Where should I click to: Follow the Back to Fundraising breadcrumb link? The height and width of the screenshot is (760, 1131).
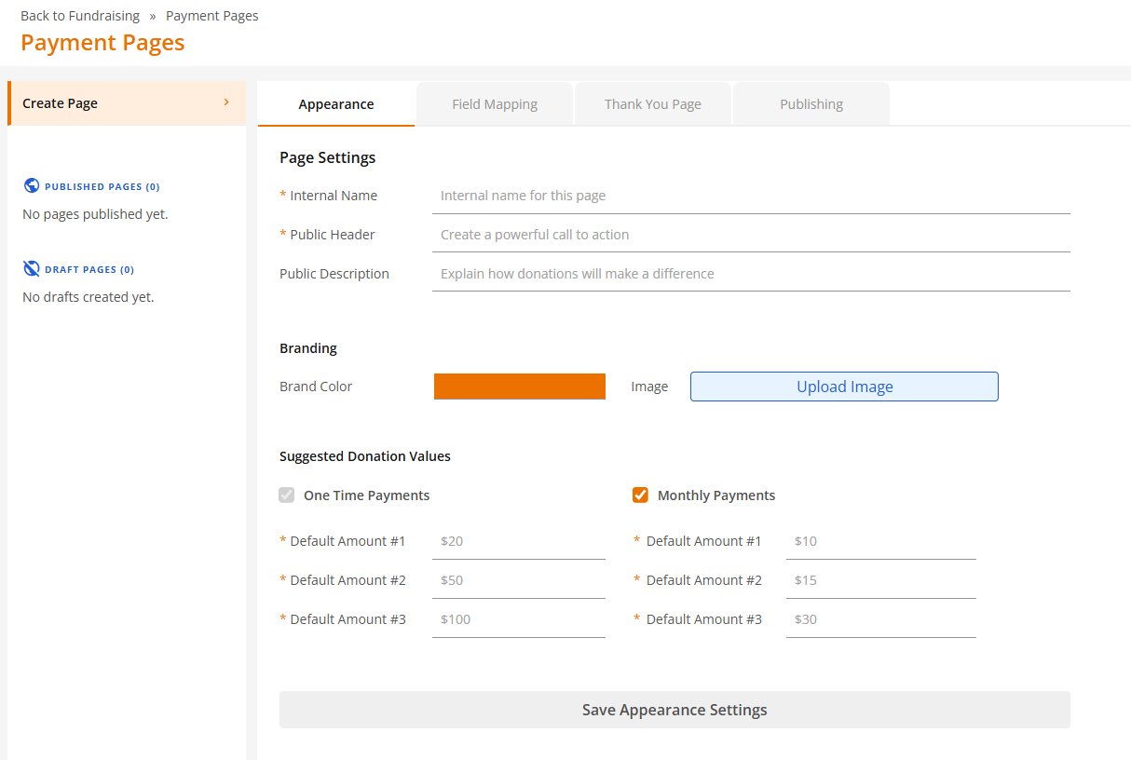click(80, 15)
